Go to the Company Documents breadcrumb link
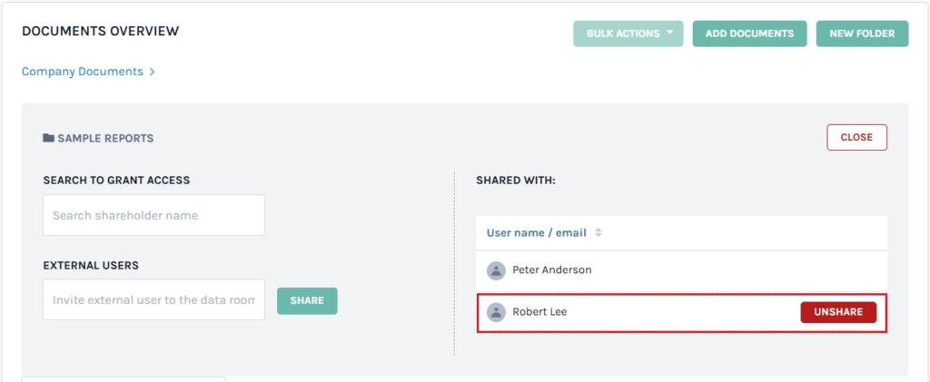 pyautogui.click(x=83, y=72)
